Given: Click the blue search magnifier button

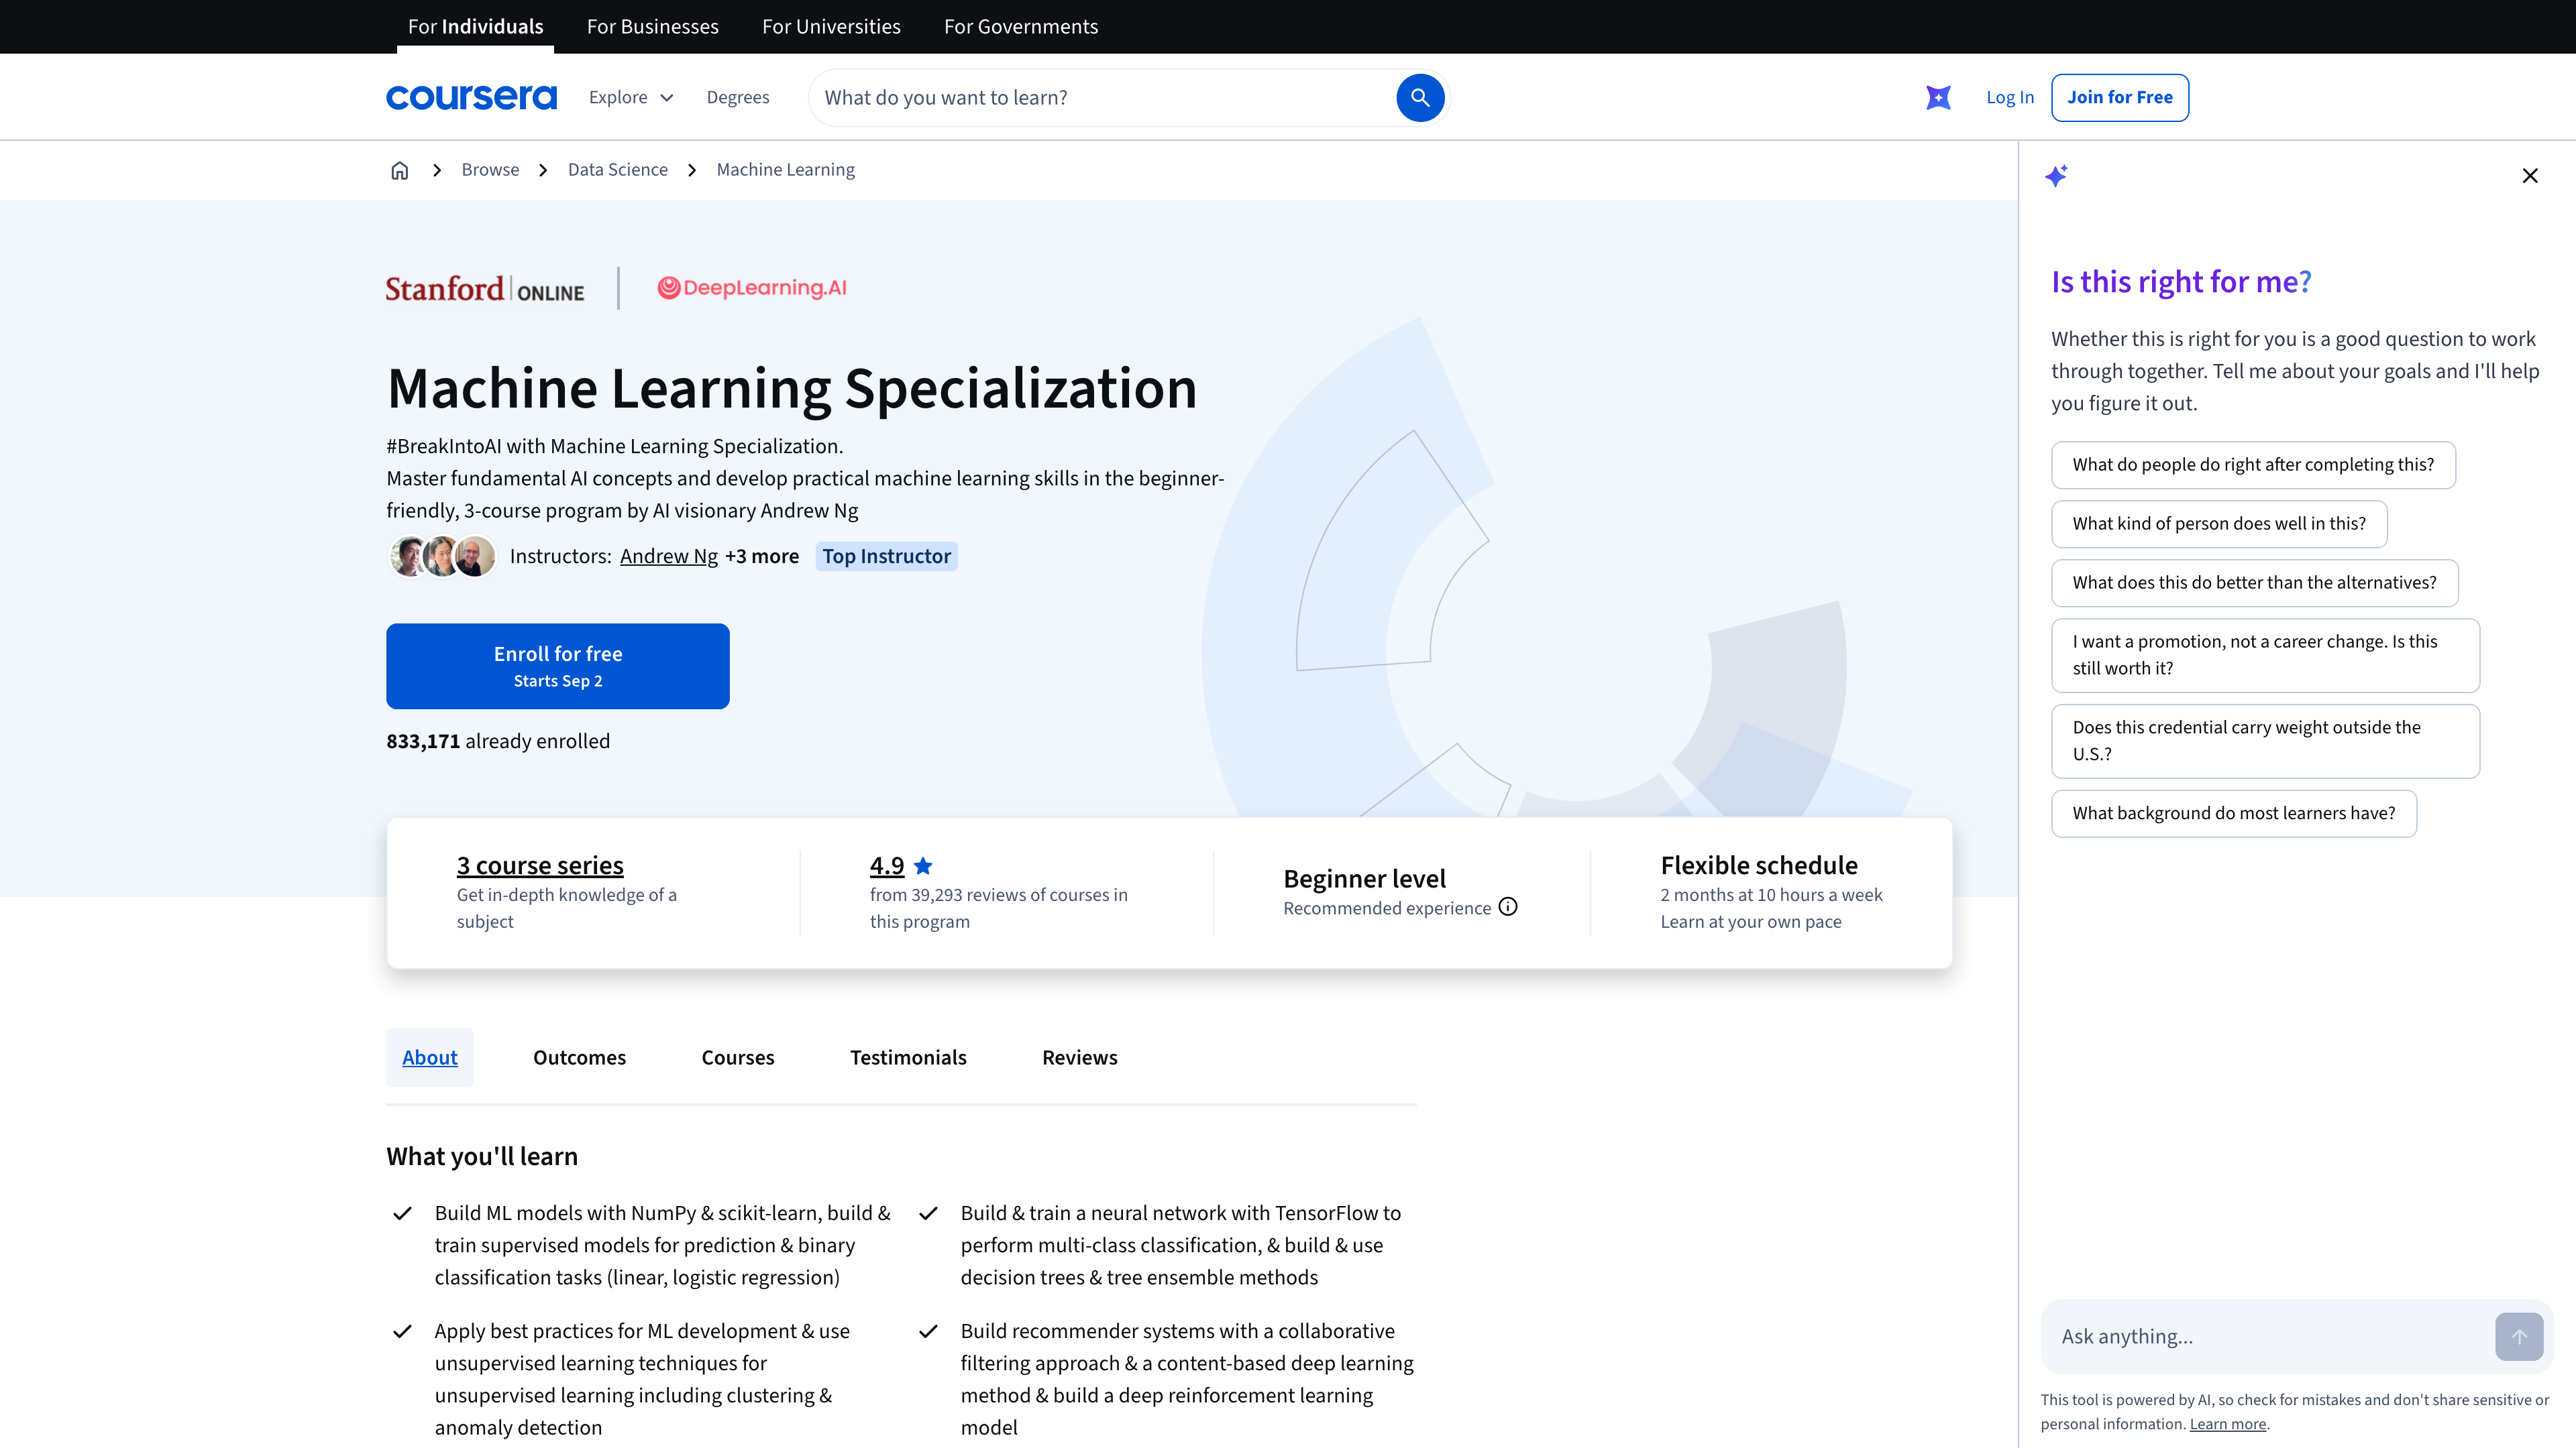Looking at the screenshot, I should pyautogui.click(x=1419, y=97).
